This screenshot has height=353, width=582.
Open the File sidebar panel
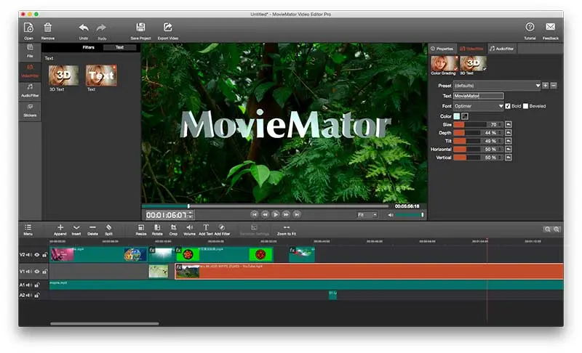click(30, 51)
